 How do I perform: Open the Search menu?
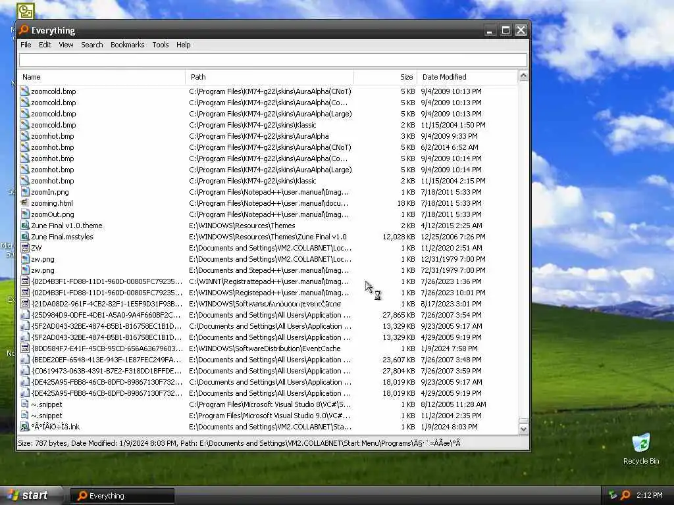click(92, 45)
